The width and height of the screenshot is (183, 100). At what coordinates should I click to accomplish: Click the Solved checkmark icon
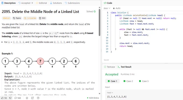pyautogui.click(x=95, y=12)
